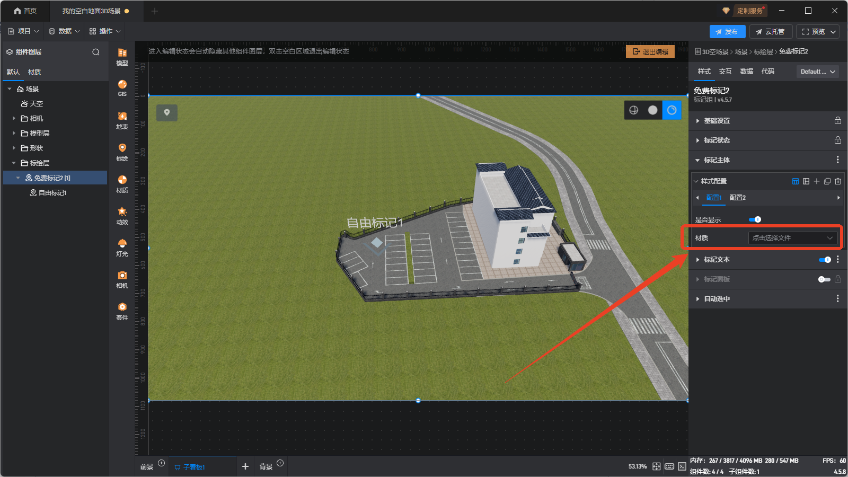Open the 模型 (Model) component panel
The width and height of the screenshot is (848, 477).
[x=122, y=56]
